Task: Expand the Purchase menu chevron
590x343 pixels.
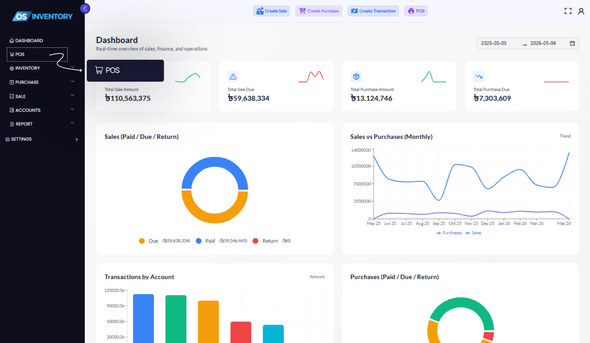Action: tap(73, 81)
